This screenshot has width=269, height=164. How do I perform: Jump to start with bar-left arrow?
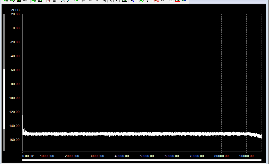[x=84, y=1]
